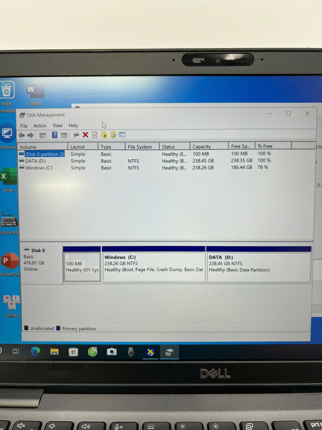The height and width of the screenshot is (430, 322).
Task: Click the Explore folder toolbar icon
Action: [113, 135]
